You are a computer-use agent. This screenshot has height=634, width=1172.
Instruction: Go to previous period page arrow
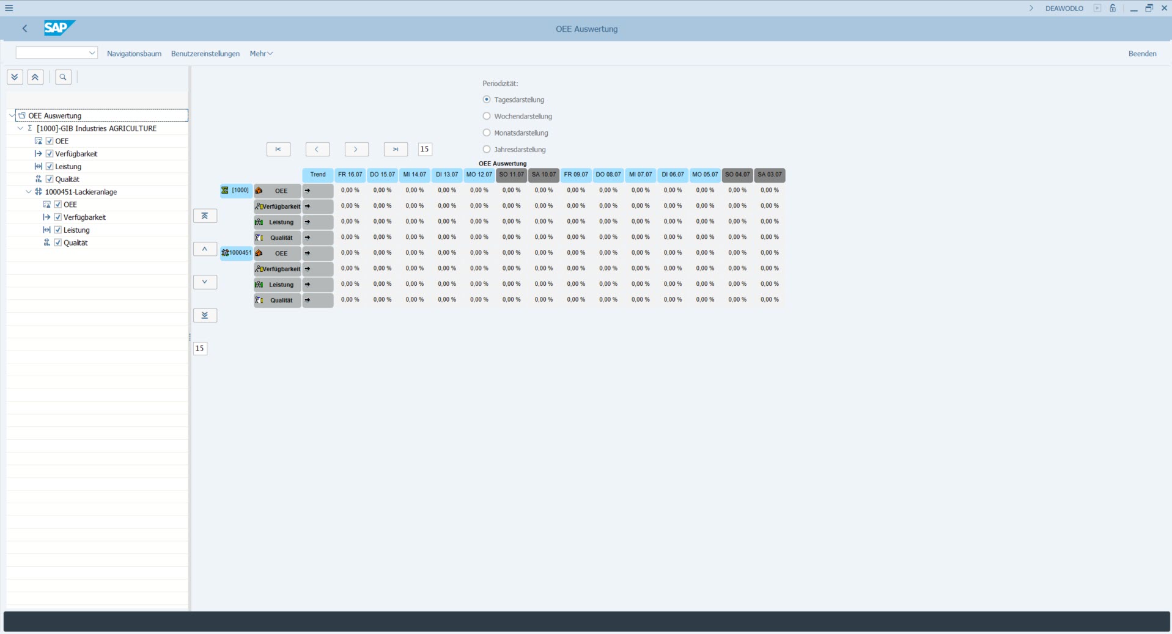pos(317,149)
